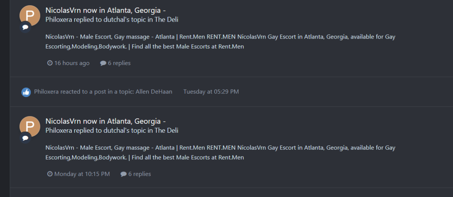View 6 replies on Monday's post

(x=139, y=174)
